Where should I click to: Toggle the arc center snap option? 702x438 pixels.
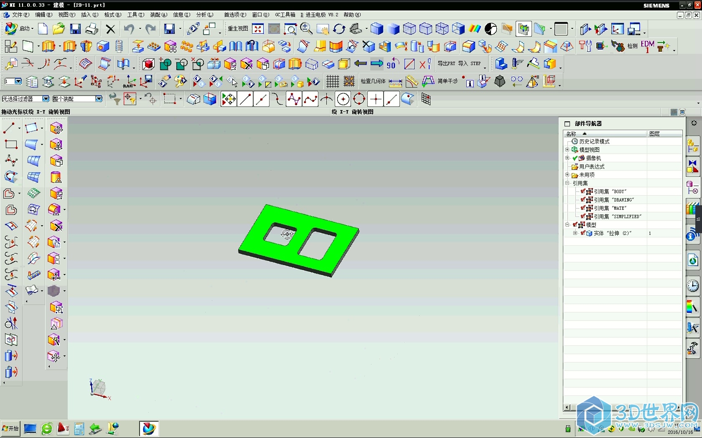(x=343, y=99)
